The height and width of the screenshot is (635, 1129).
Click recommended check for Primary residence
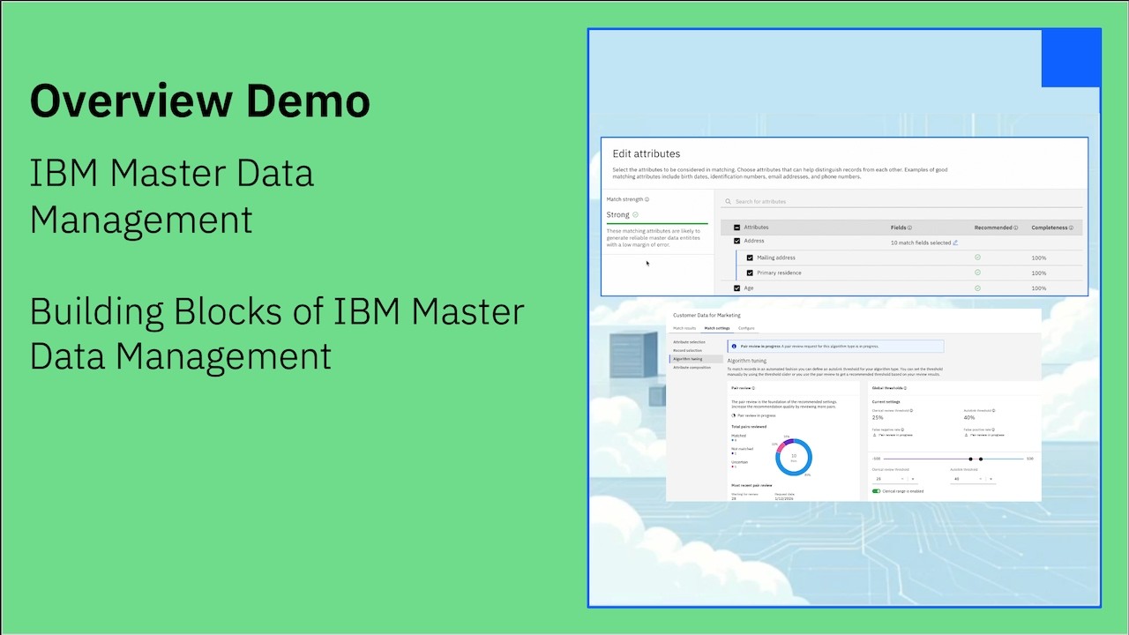[x=977, y=273]
